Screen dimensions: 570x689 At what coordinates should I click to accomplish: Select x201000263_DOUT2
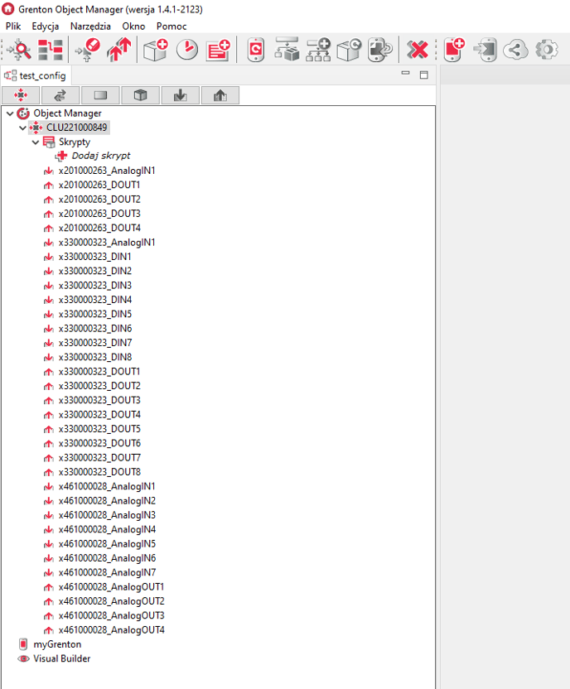point(99,200)
